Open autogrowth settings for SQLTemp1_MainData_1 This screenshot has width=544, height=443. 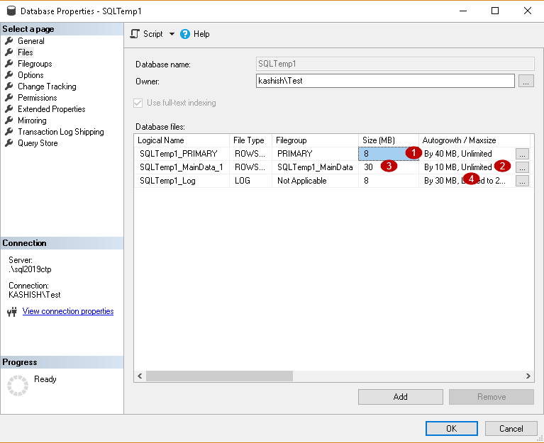[x=522, y=167]
